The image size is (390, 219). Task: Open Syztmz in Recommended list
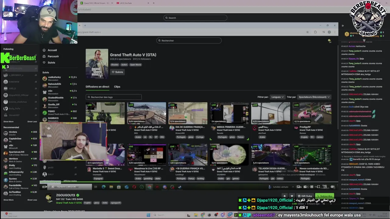(20, 180)
